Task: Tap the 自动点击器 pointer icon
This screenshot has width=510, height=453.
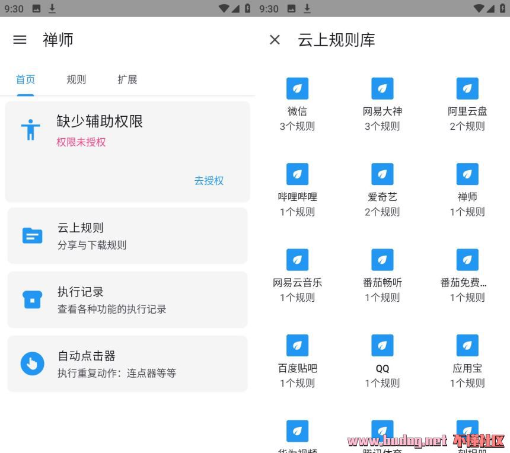Action: tap(32, 363)
